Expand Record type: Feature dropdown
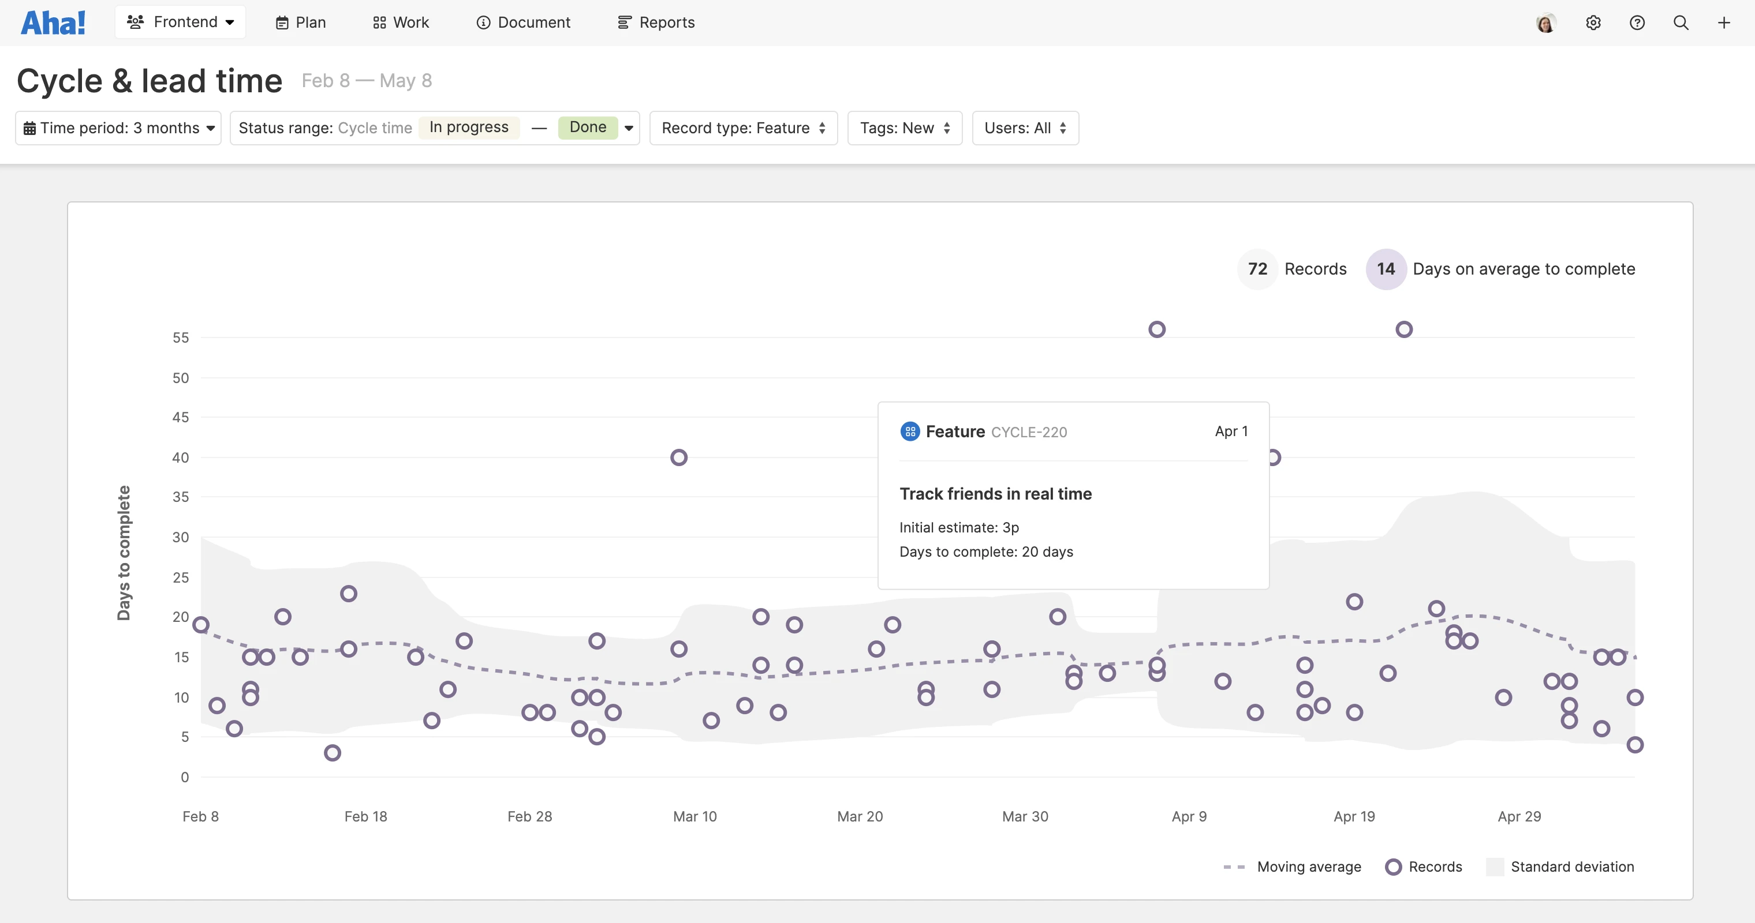Viewport: 1755px width, 923px height. [x=744, y=128]
